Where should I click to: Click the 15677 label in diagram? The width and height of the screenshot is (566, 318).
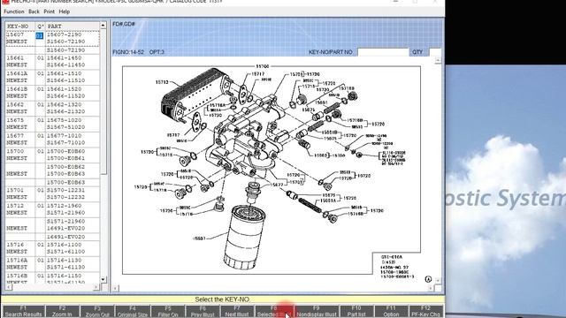point(277,185)
